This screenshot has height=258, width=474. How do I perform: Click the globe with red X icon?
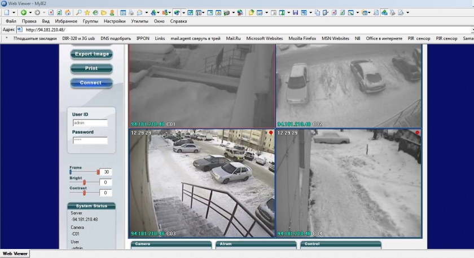click(x=240, y=12)
